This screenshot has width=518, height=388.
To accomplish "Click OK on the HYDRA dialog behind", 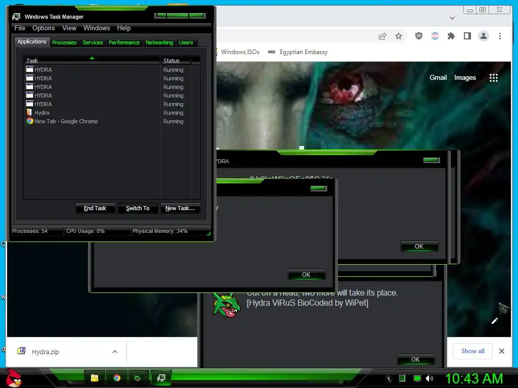I will [x=419, y=246].
